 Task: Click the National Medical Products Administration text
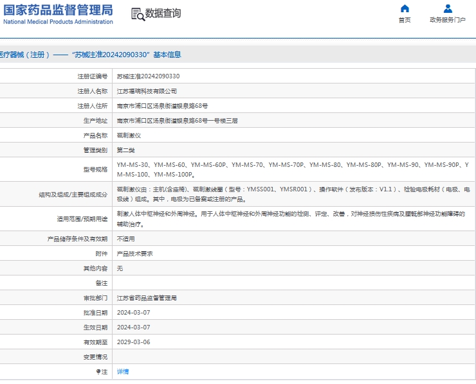(58, 22)
